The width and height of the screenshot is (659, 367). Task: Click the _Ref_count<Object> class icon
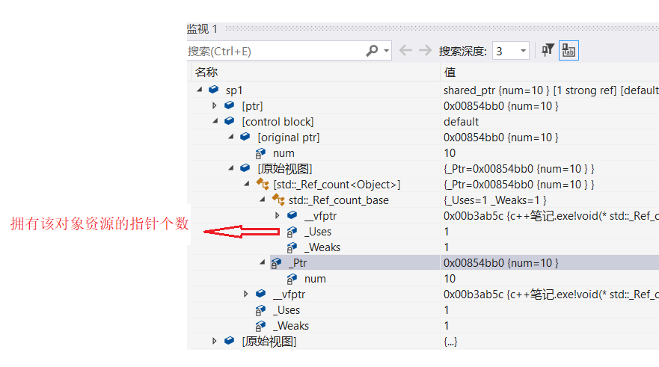(x=263, y=184)
